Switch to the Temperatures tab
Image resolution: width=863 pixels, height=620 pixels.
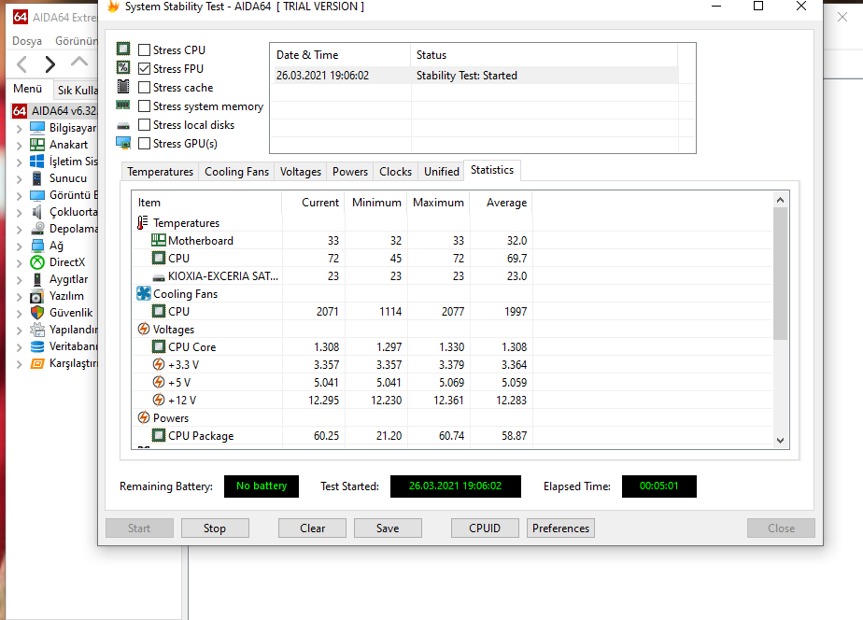(160, 172)
